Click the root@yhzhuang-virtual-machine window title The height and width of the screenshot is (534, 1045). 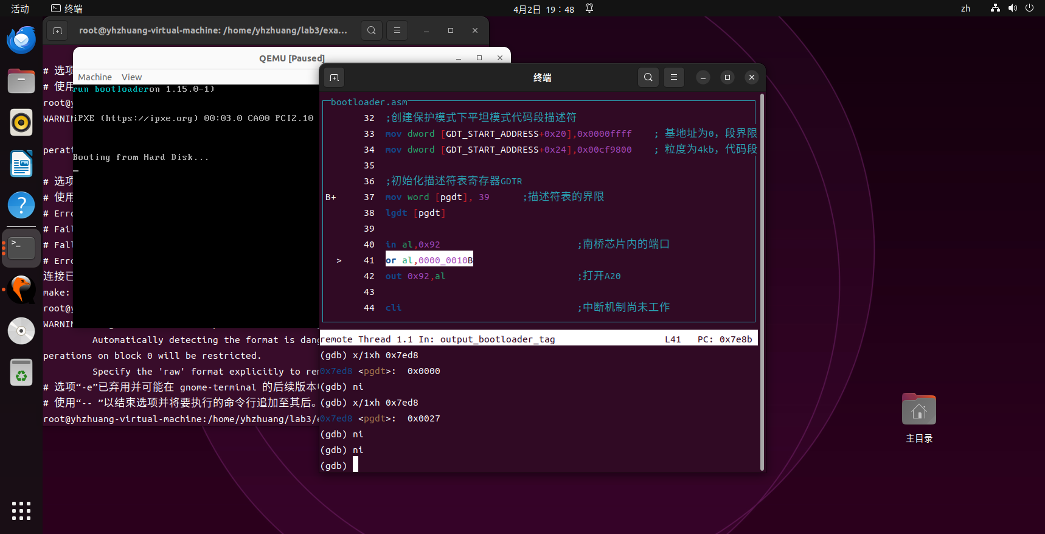click(x=213, y=30)
